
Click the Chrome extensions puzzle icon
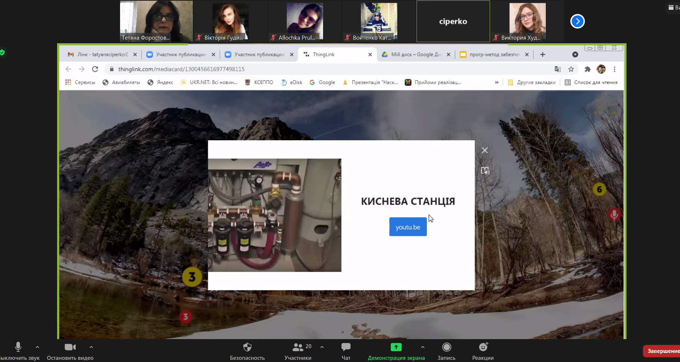[587, 69]
